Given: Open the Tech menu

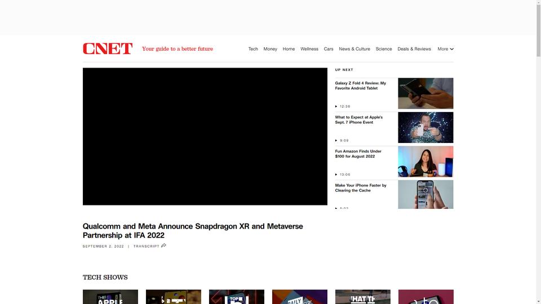Looking at the screenshot, I should (x=253, y=49).
